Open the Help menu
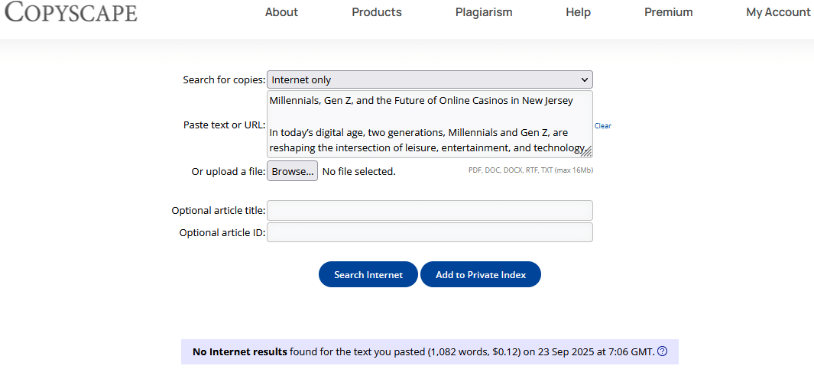814x369 pixels. coord(579,12)
